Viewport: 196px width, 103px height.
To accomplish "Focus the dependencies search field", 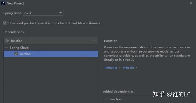I will (51, 41).
